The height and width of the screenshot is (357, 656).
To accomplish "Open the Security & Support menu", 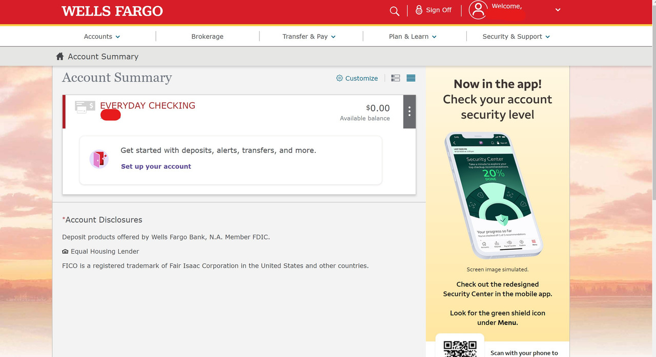I will tap(516, 36).
